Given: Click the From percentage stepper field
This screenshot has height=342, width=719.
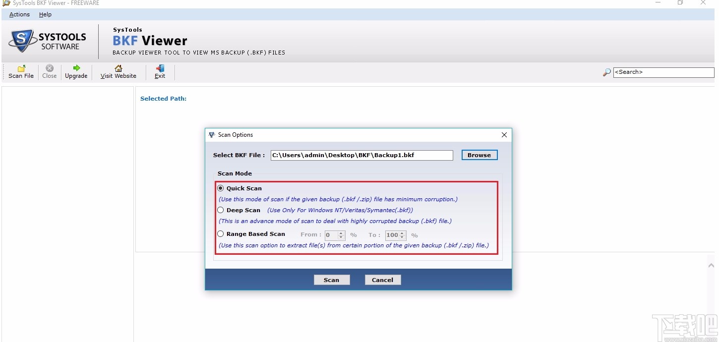Looking at the screenshot, I should click(335, 235).
